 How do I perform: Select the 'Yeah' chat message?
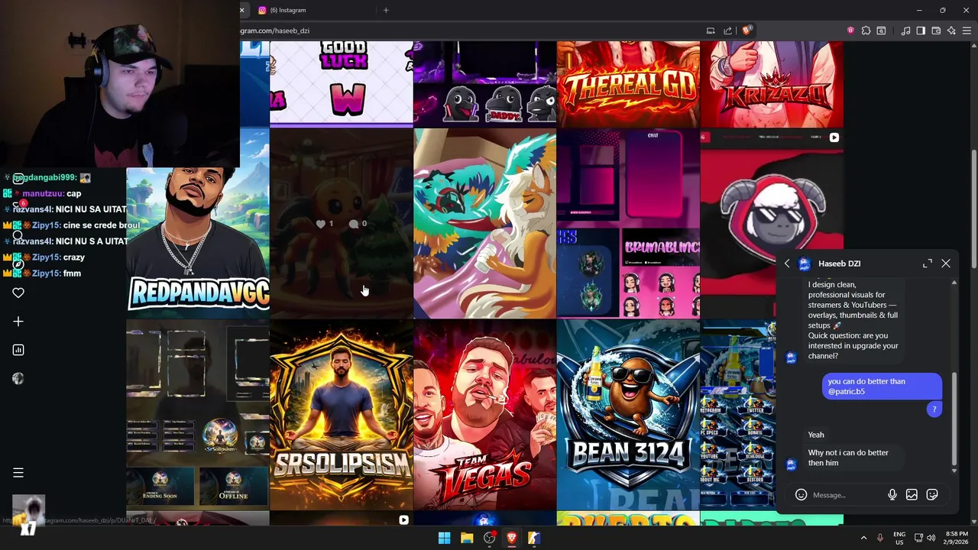[816, 435]
